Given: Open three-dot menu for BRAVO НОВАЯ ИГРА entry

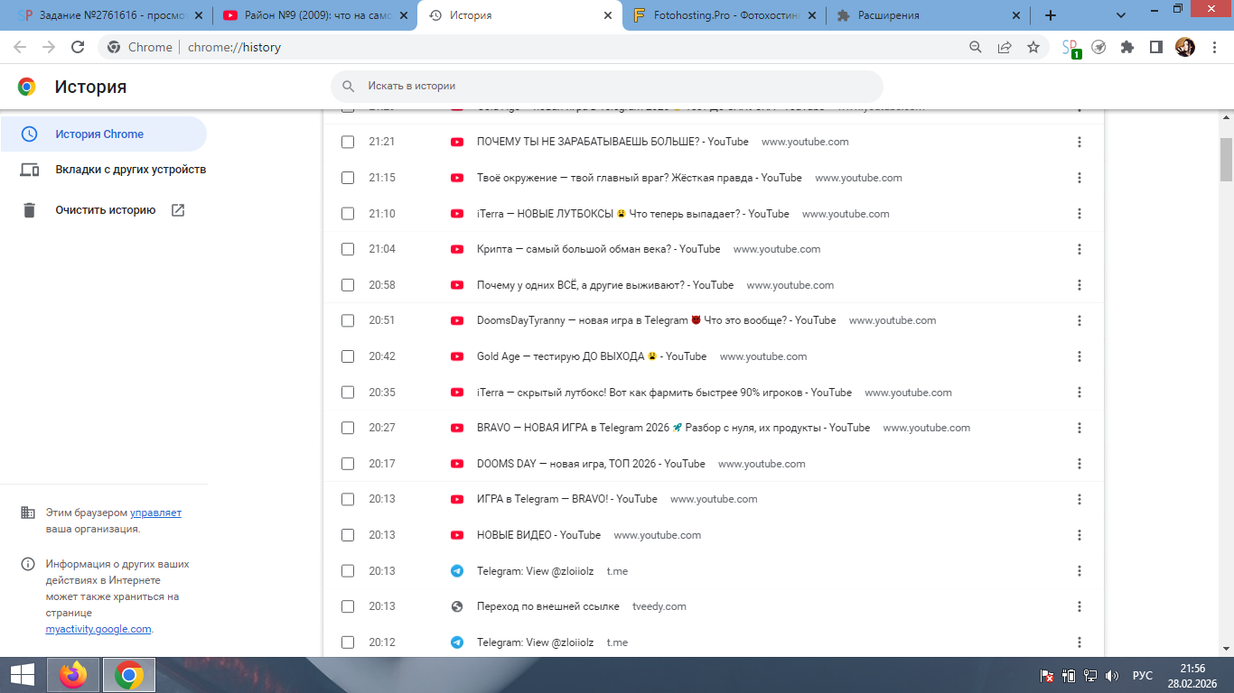Looking at the screenshot, I should click(x=1080, y=428).
